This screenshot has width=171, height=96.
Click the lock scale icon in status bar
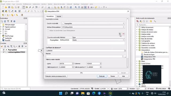[112, 89]
